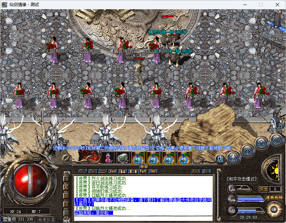Screen dimensions: 286x223
Task: Click the 09:29:59 clock readout
Action: tap(248, 217)
